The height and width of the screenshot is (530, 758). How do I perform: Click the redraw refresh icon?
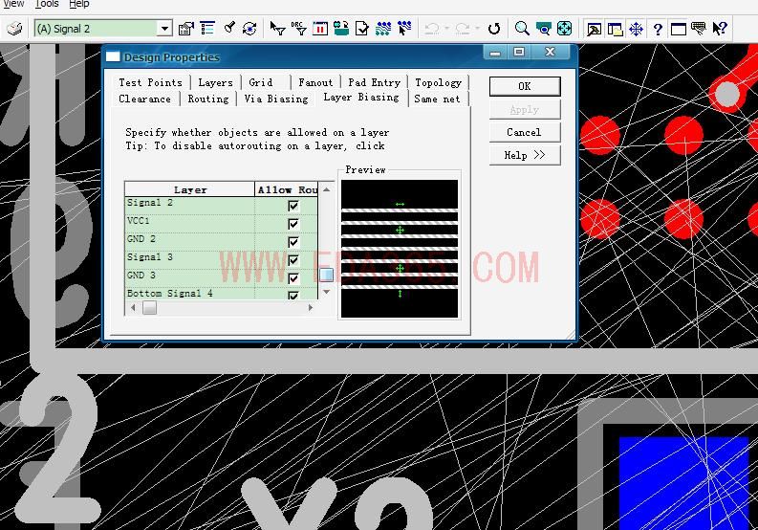(x=494, y=29)
